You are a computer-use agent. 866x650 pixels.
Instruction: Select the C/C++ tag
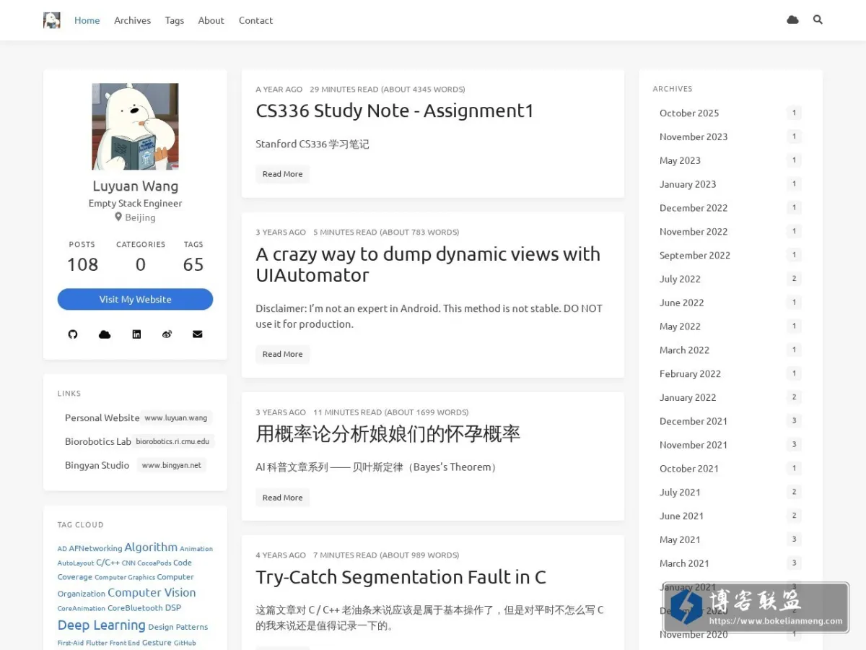(x=108, y=563)
